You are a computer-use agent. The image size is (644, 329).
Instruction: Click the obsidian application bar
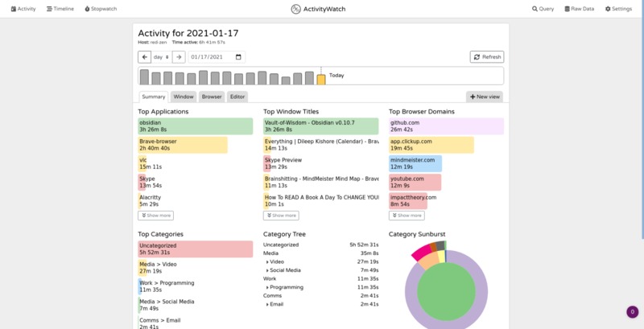pyautogui.click(x=196, y=126)
